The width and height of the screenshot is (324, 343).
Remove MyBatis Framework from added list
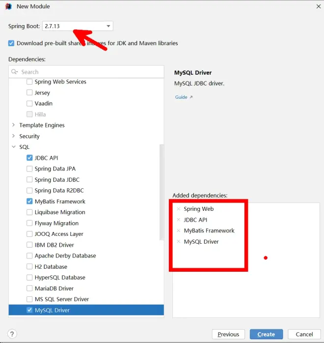point(179,230)
